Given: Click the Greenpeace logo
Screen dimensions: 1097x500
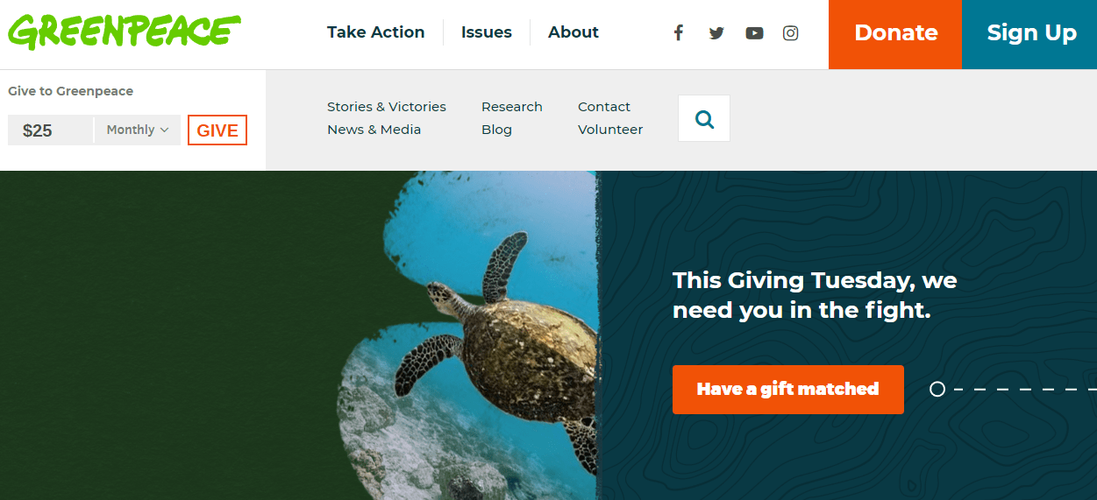Looking at the screenshot, I should pyautogui.click(x=125, y=32).
